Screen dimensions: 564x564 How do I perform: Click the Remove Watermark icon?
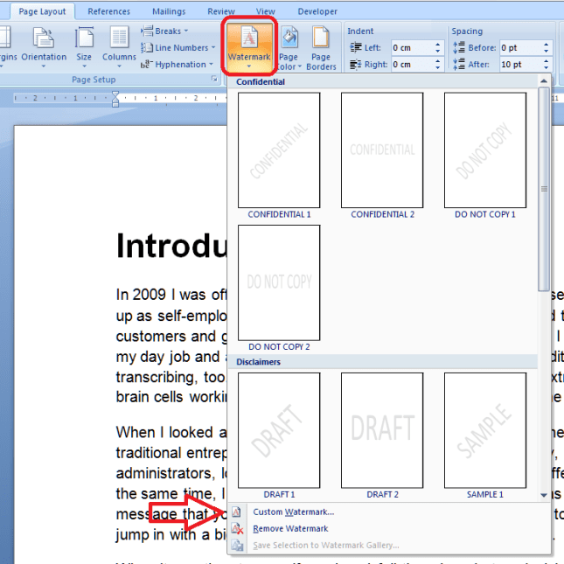pos(237,529)
